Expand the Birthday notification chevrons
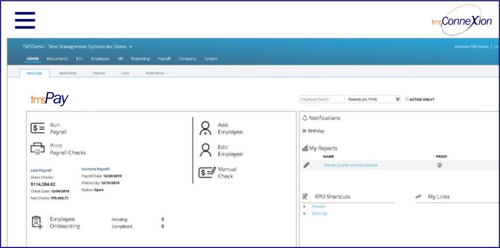The height and width of the screenshot is (248, 500). [x=304, y=131]
